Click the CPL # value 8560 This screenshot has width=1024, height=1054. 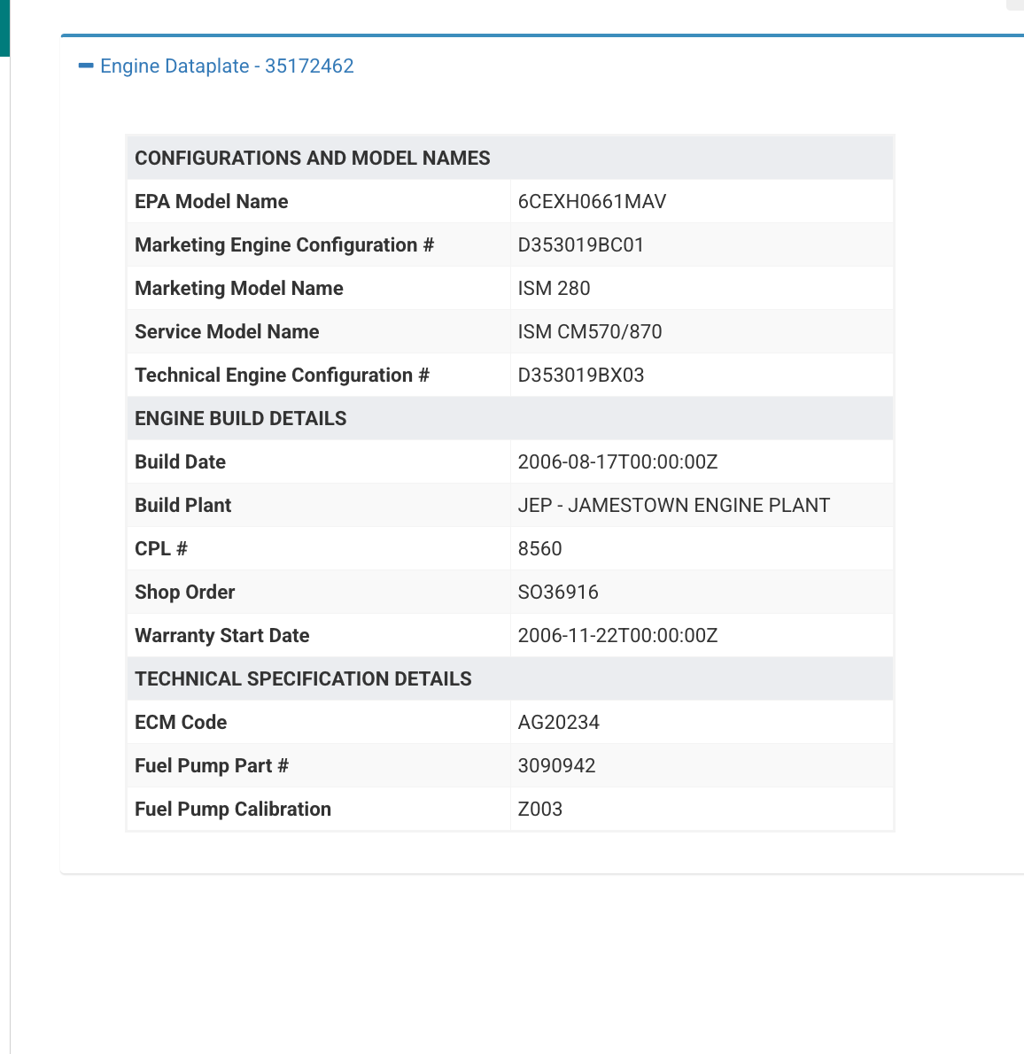pyautogui.click(x=539, y=549)
